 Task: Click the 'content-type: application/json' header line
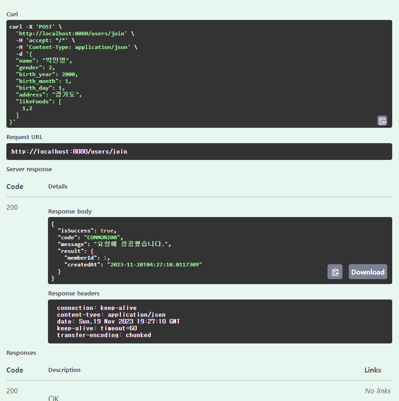click(111, 315)
